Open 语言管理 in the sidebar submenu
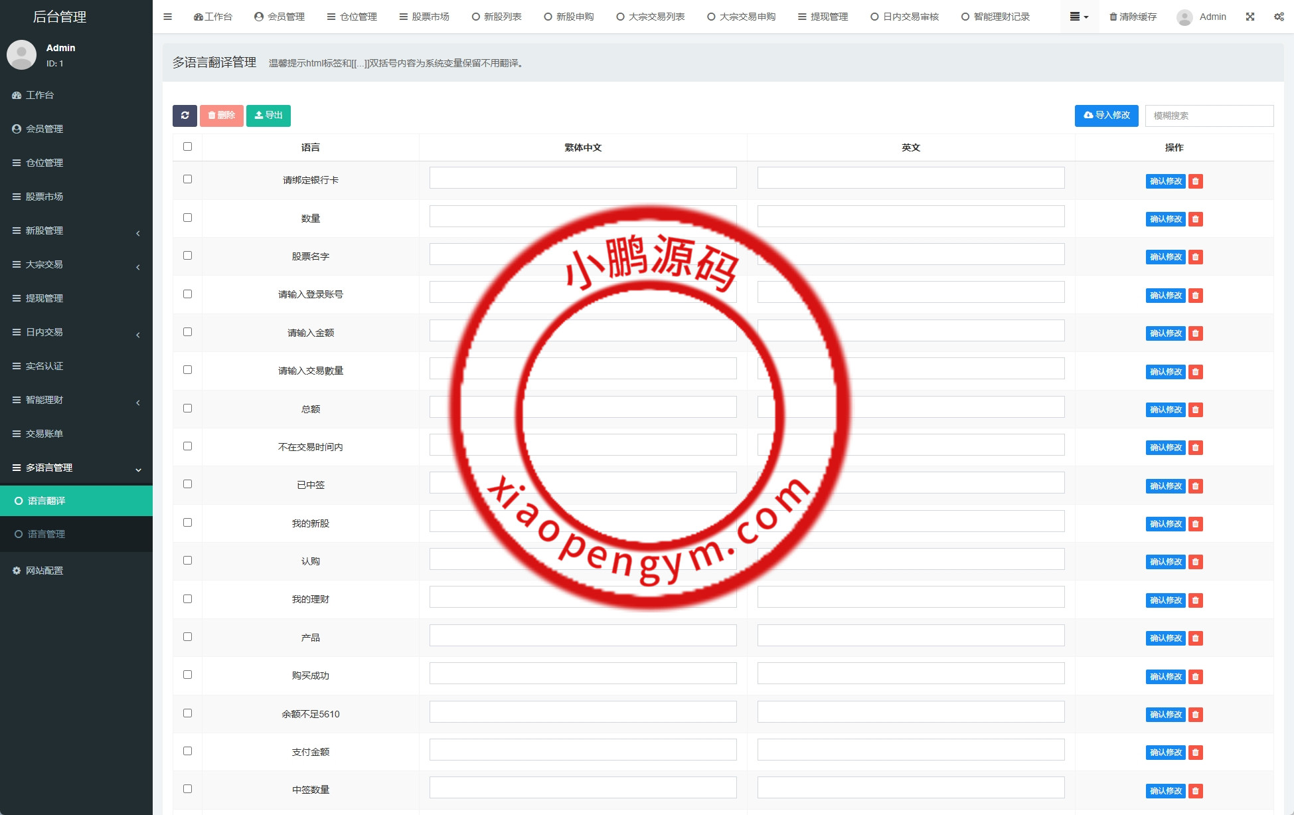This screenshot has width=1294, height=815. pos(76,534)
